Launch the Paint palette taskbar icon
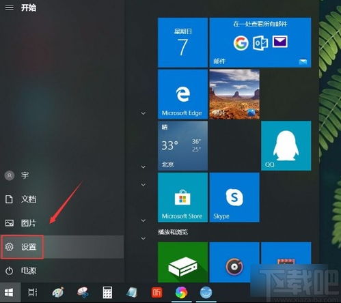 [58, 293]
